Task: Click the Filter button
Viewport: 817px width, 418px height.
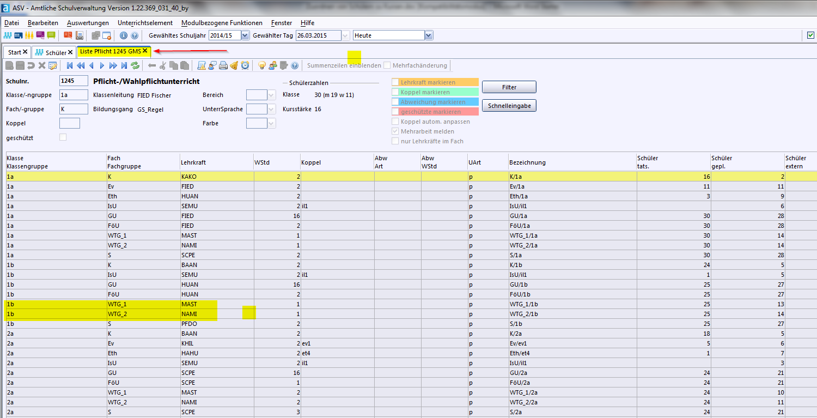Action: (509, 87)
